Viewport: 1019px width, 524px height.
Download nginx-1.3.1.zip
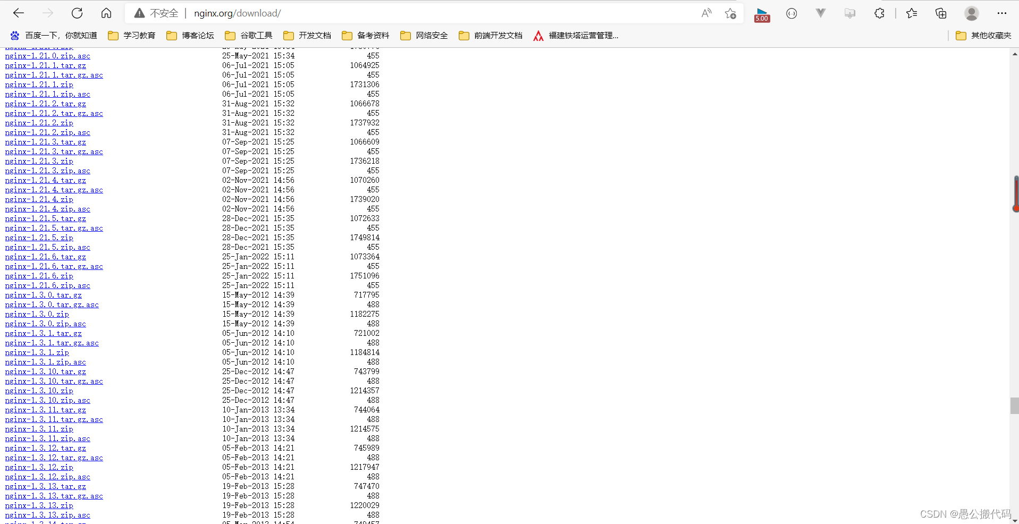(37, 352)
